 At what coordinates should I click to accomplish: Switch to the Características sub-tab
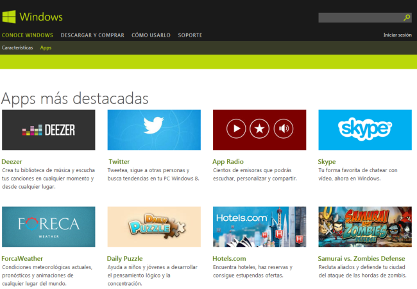(17, 48)
